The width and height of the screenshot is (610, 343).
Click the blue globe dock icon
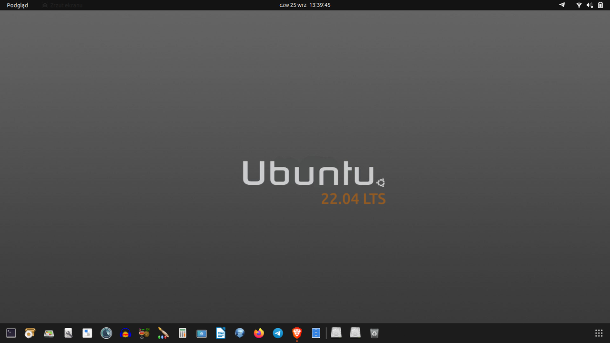pos(240,333)
